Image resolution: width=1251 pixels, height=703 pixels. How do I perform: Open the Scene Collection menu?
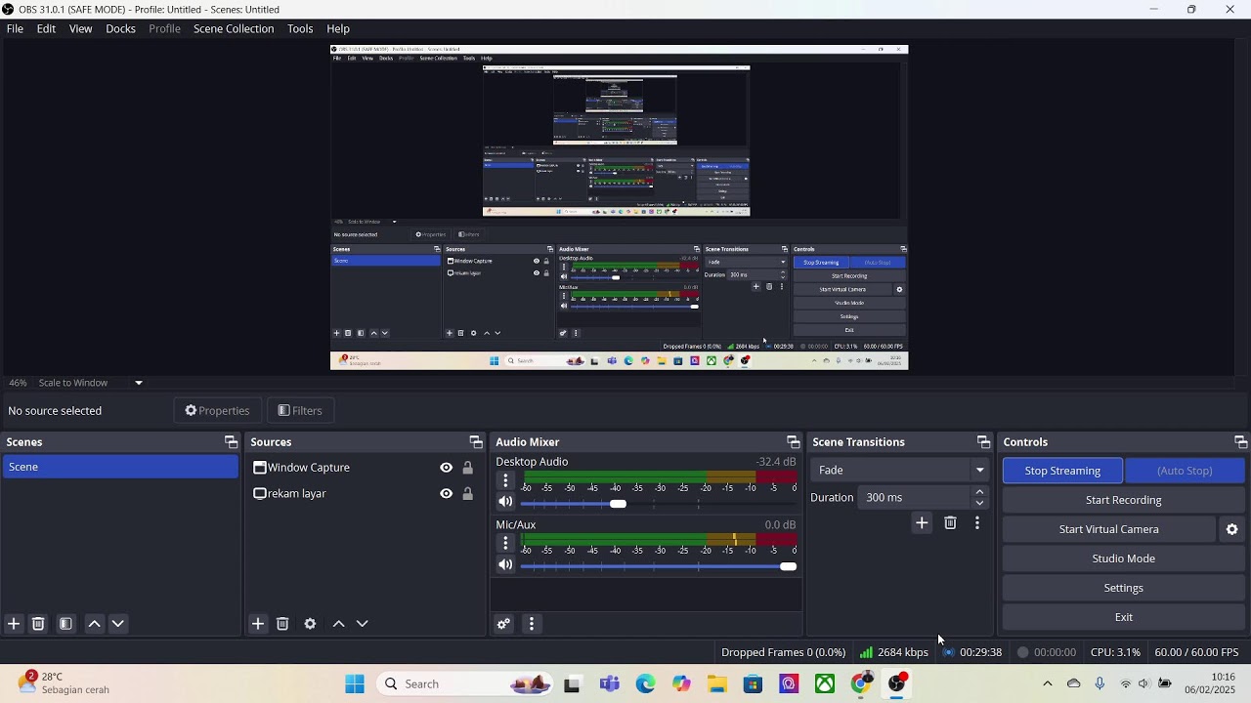[x=234, y=28]
